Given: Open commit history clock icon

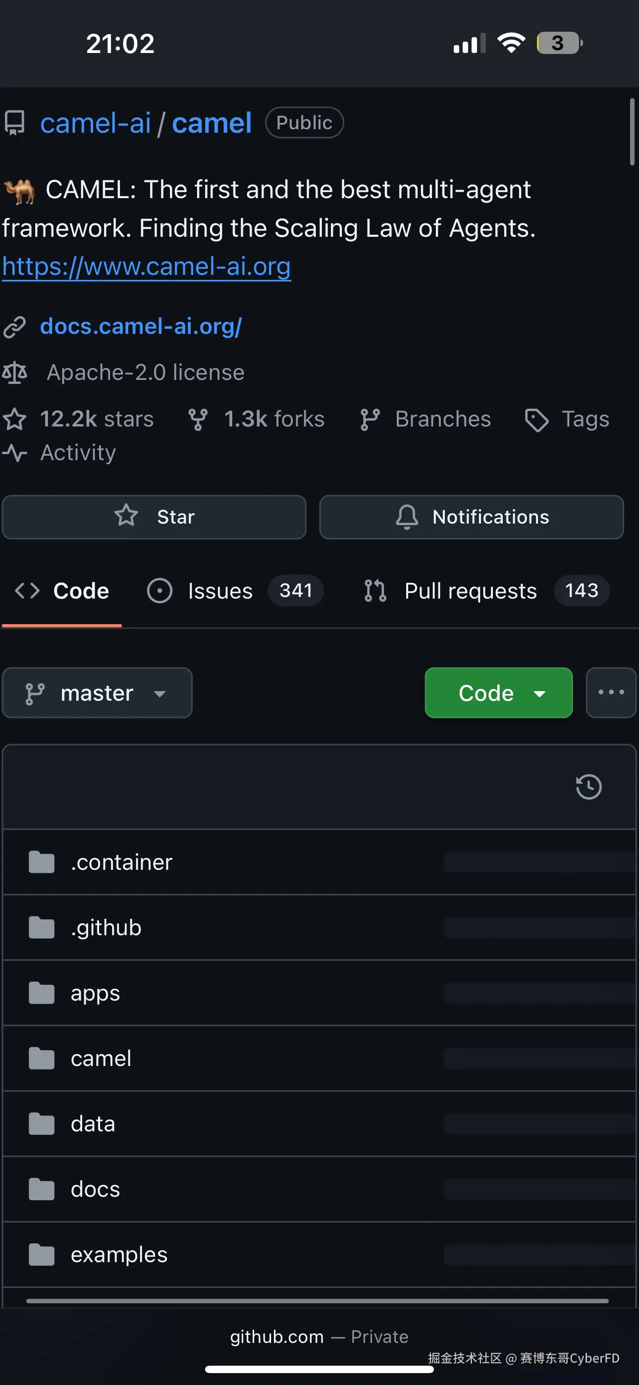Looking at the screenshot, I should coord(588,787).
